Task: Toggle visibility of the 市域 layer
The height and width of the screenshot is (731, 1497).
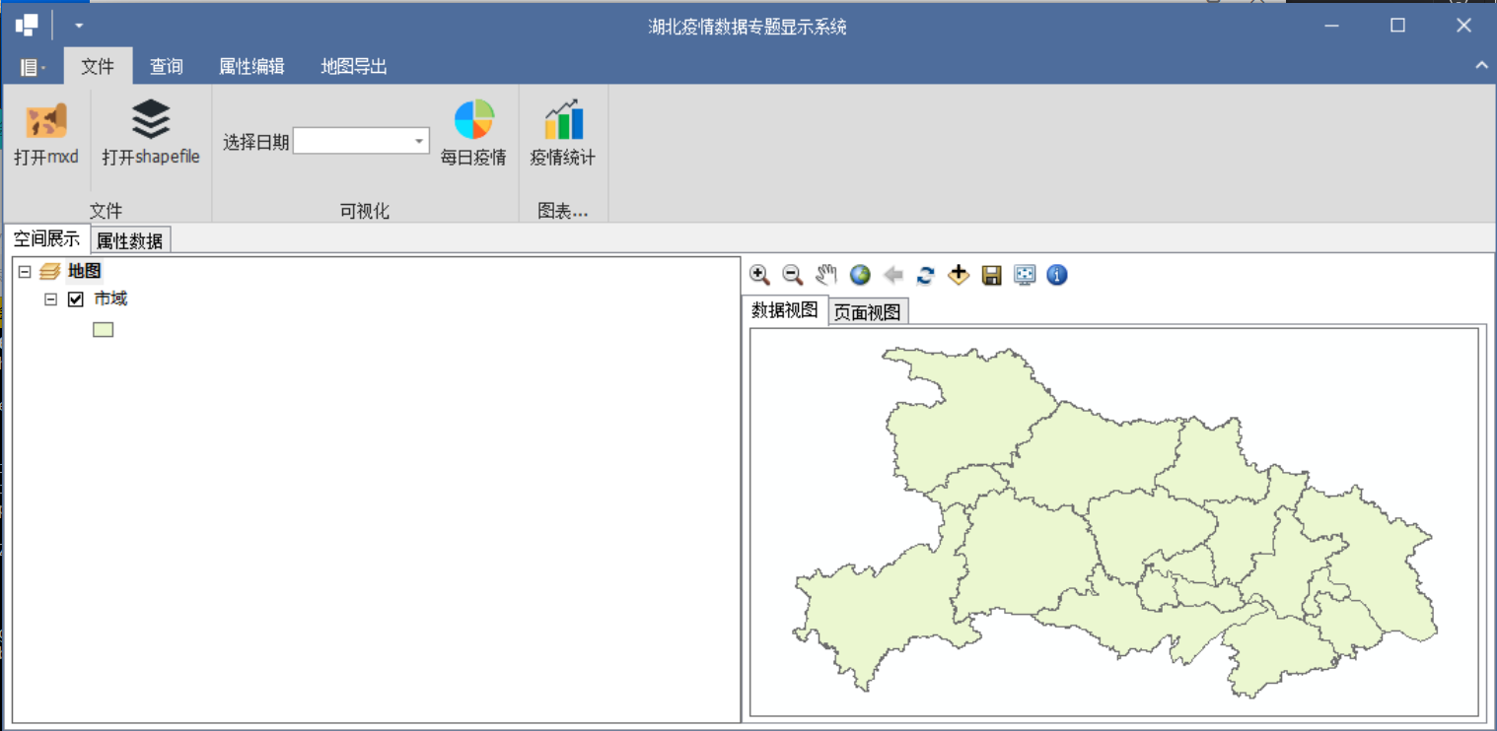Action: click(x=76, y=299)
